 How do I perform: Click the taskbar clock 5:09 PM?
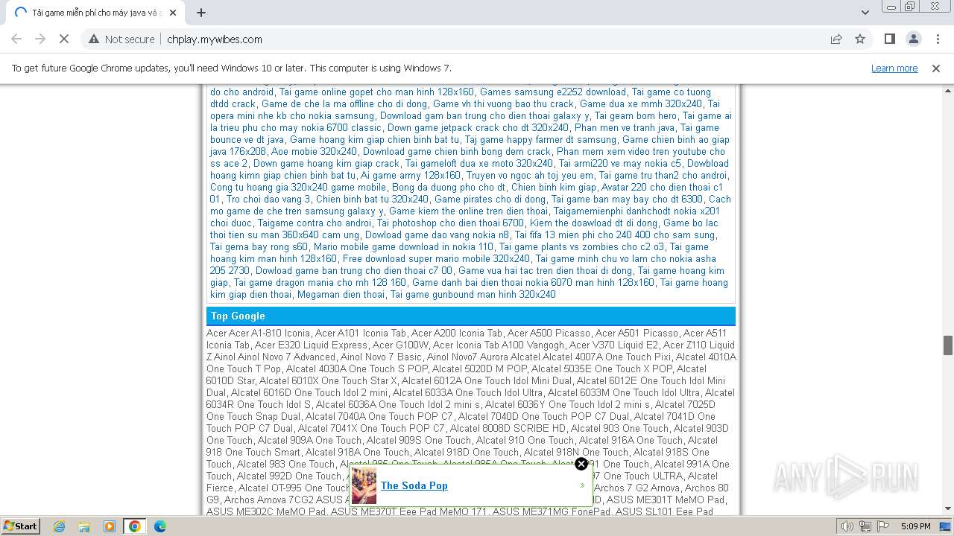(916, 526)
